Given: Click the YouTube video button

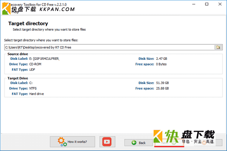Looking at the screenshot, I should pyautogui.click(x=107, y=142).
